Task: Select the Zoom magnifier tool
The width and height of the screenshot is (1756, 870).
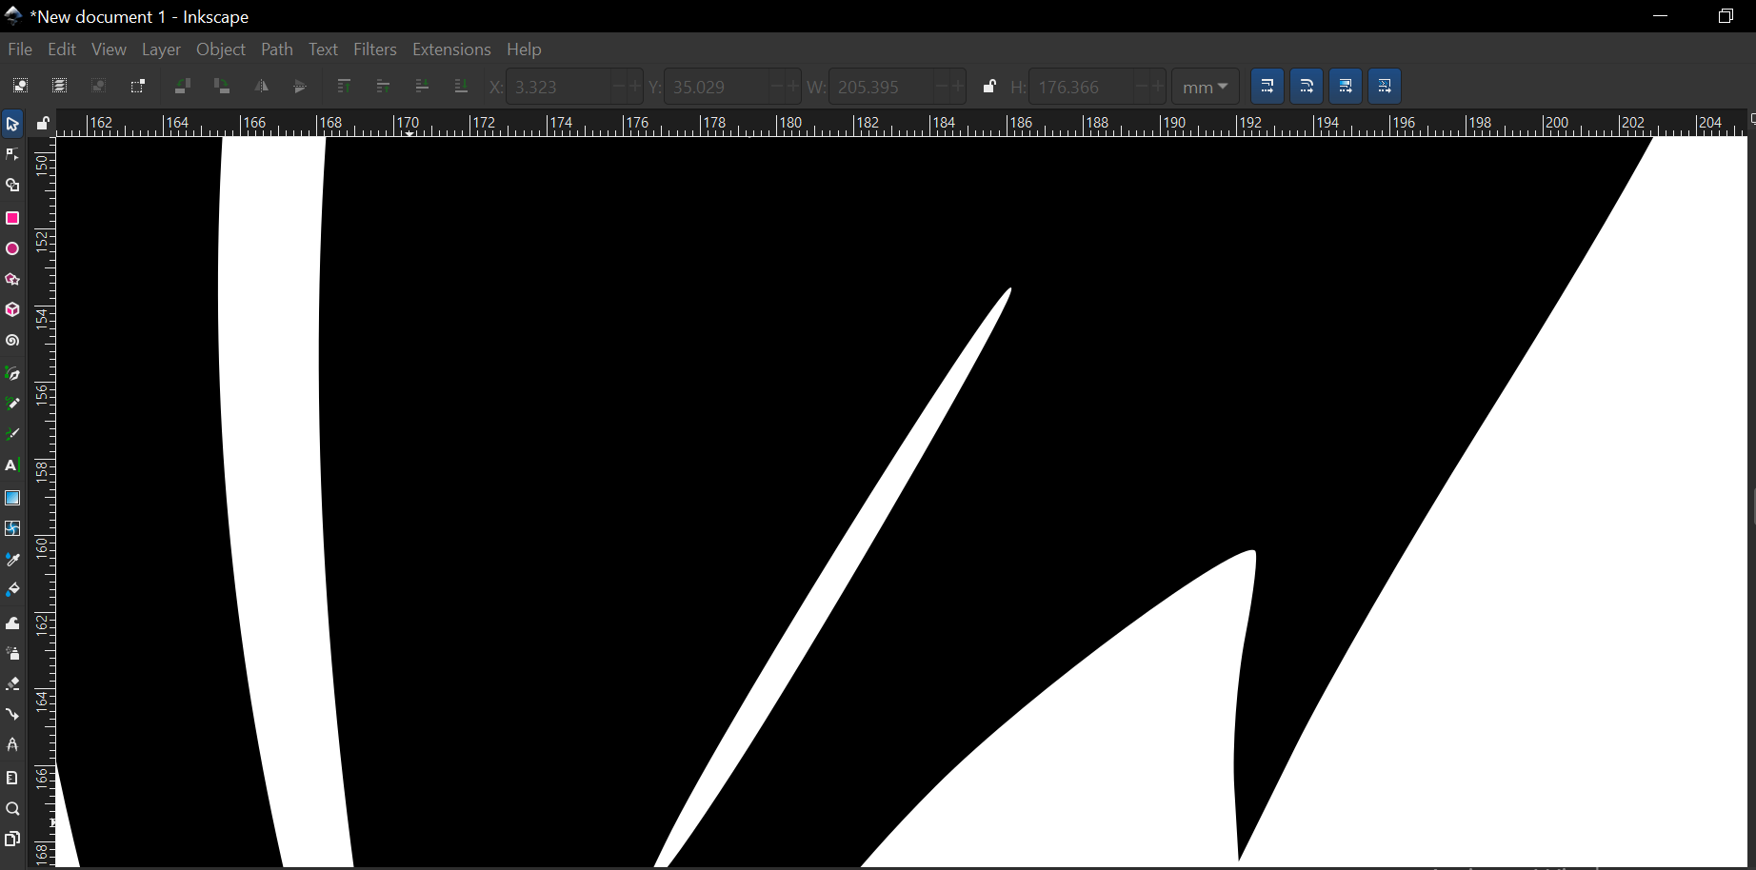Action: pos(12,809)
